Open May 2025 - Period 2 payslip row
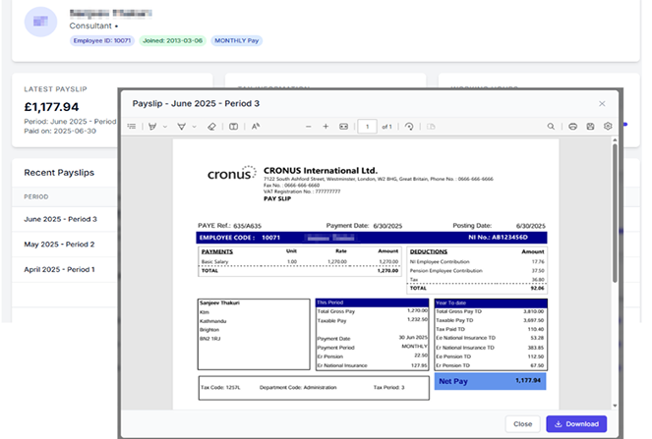 click(65, 245)
